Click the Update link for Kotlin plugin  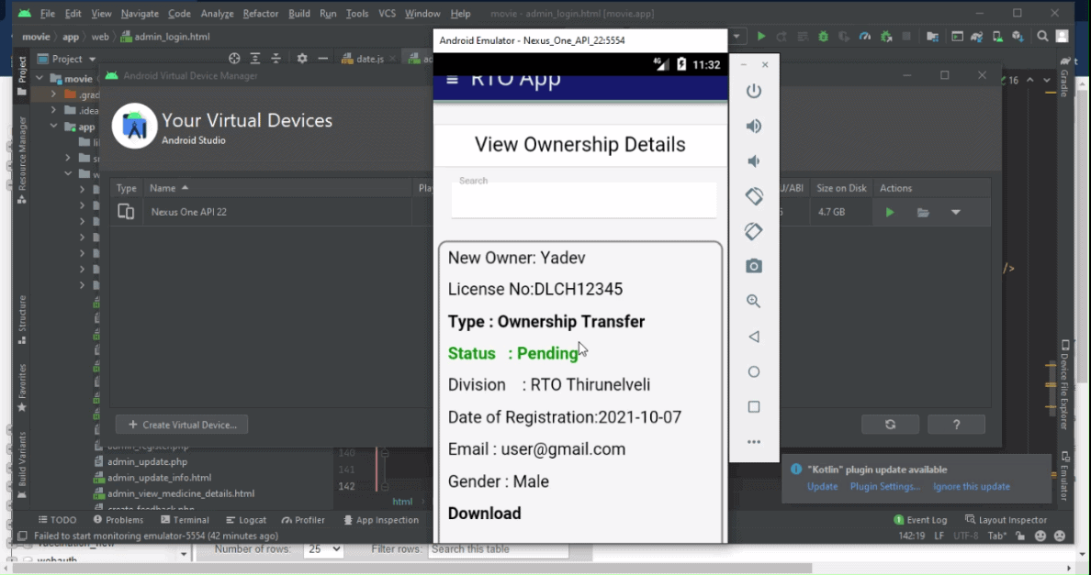822,487
